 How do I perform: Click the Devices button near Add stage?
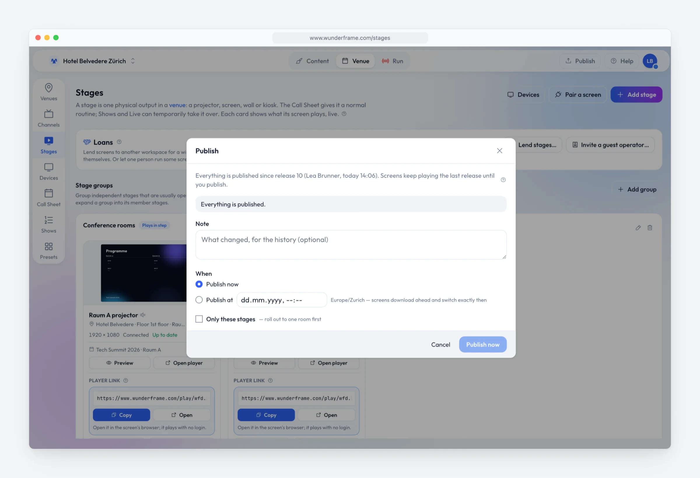[x=523, y=95]
